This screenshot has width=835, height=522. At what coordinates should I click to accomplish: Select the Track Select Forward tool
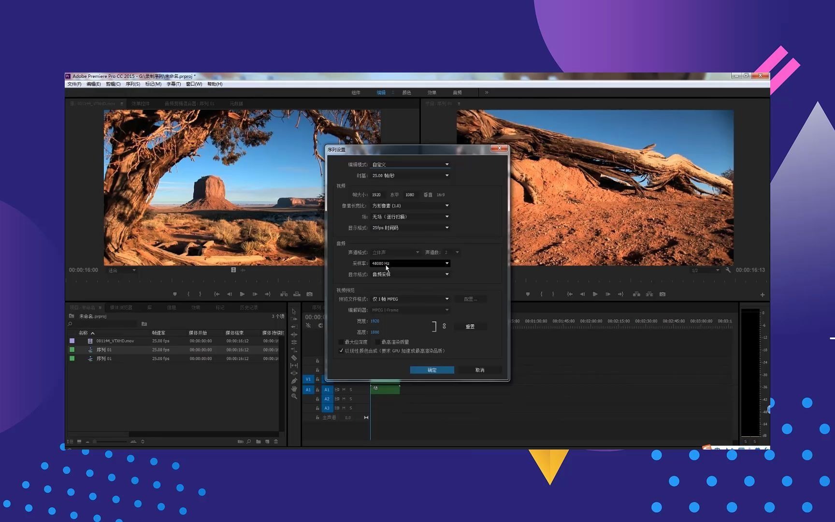[294, 319]
